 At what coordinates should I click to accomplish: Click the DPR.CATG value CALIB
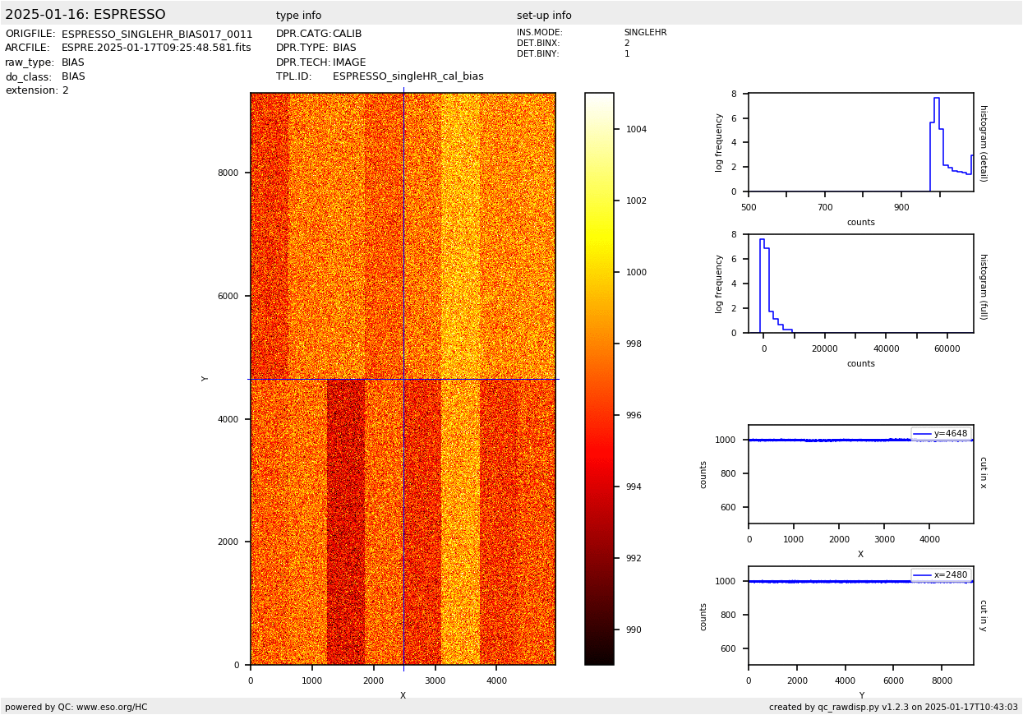[347, 35]
